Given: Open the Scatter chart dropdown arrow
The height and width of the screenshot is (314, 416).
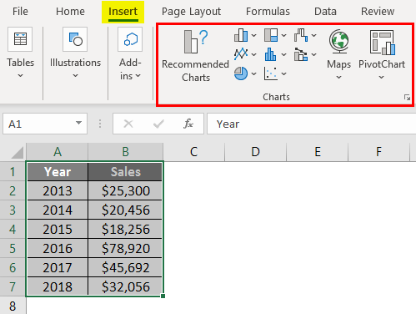Looking at the screenshot, I should pos(283,73).
